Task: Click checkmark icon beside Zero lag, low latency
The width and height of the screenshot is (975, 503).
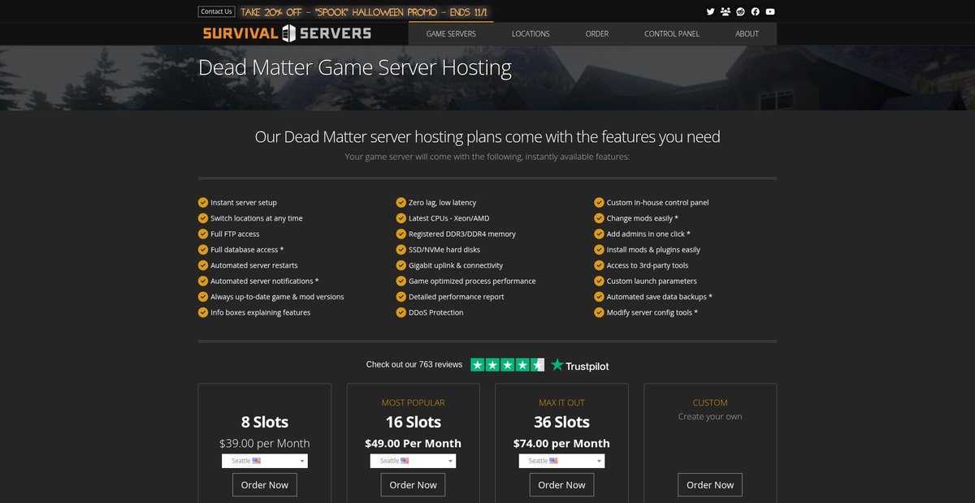Action: (401, 202)
